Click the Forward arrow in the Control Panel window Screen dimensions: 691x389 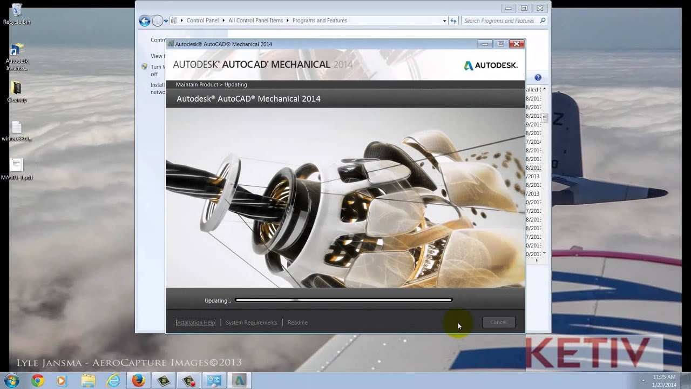point(157,21)
